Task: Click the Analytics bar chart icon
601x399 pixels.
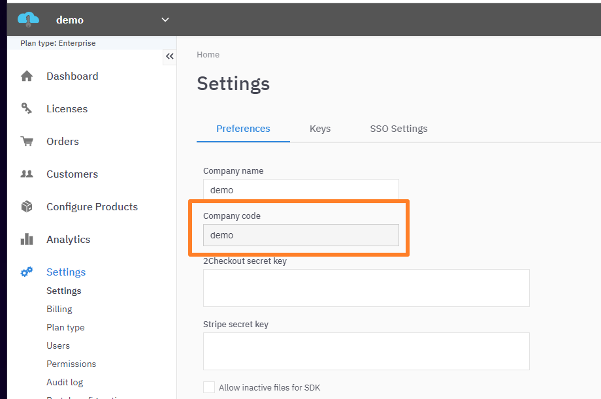Action: pos(27,240)
